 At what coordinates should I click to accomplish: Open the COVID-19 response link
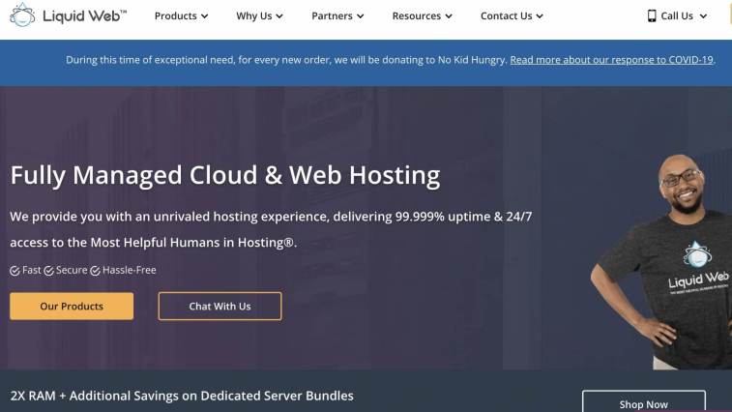point(611,60)
